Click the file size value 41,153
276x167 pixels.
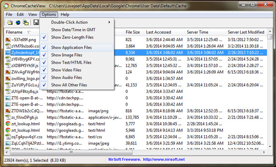(x=131, y=85)
